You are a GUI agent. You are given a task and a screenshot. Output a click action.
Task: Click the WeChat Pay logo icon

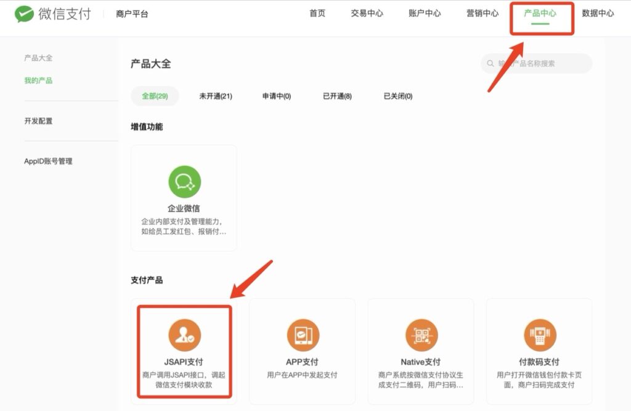point(24,14)
